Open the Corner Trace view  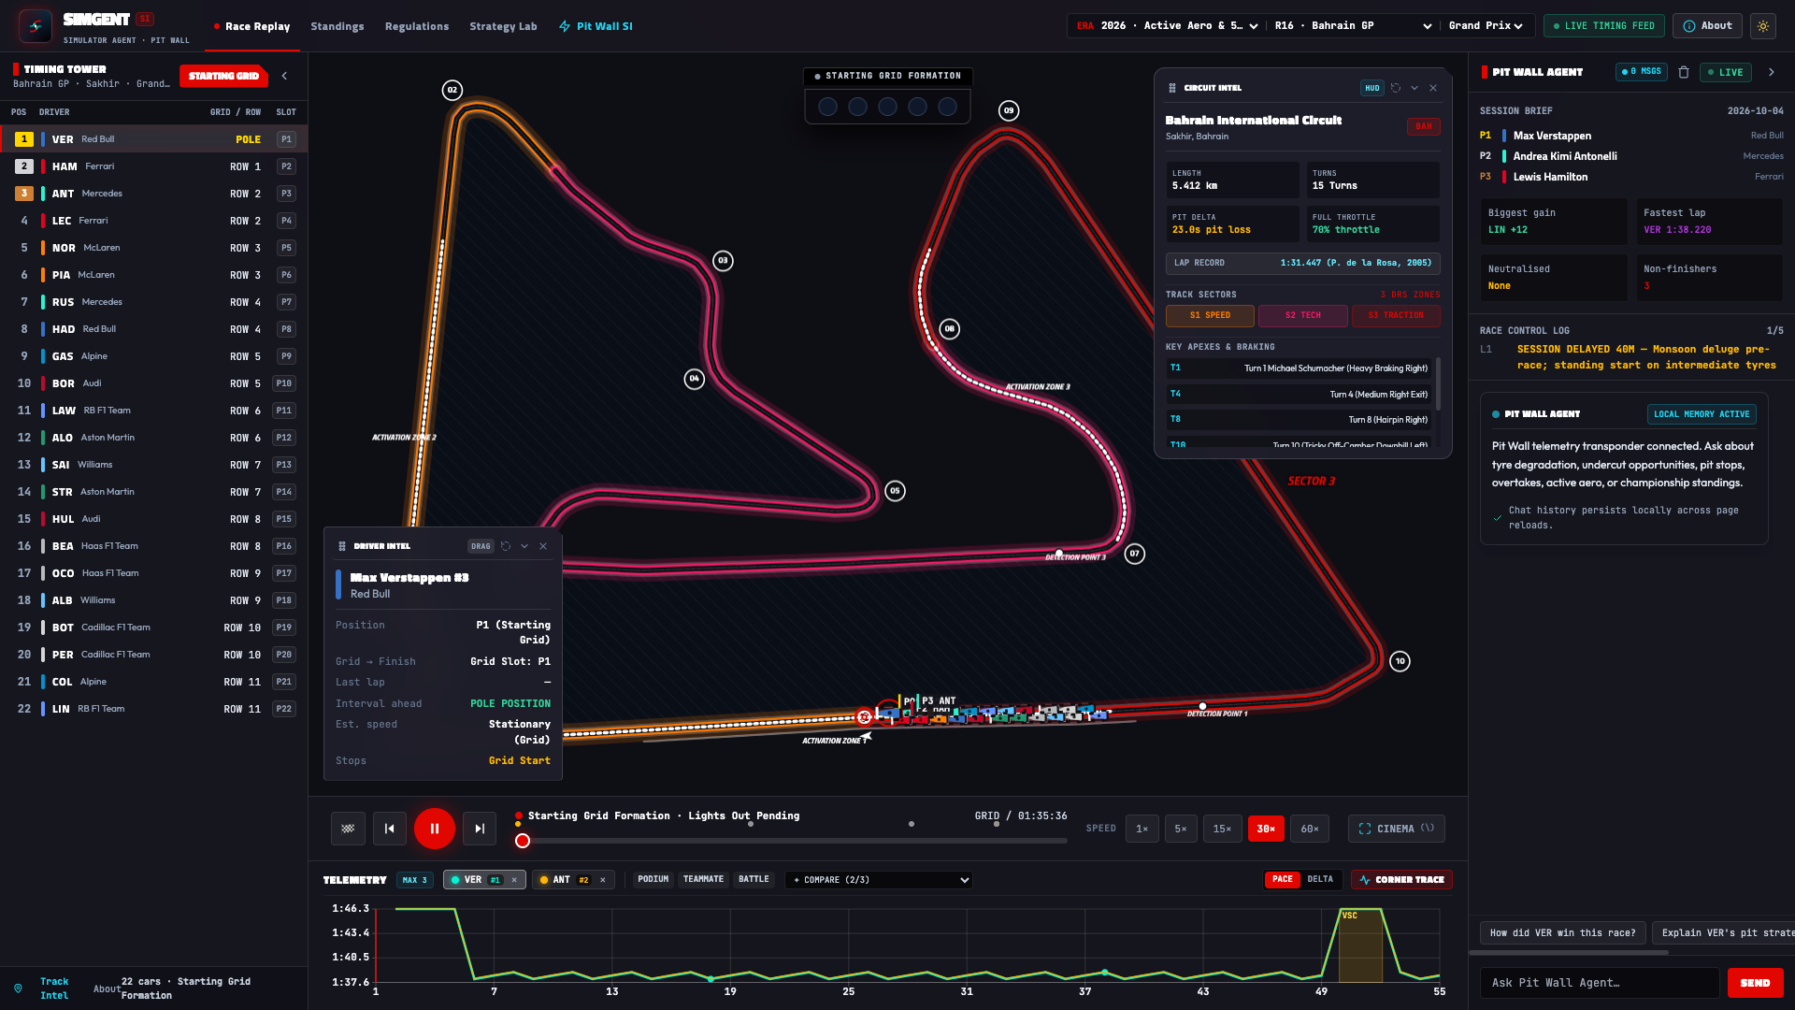[x=1401, y=880]
